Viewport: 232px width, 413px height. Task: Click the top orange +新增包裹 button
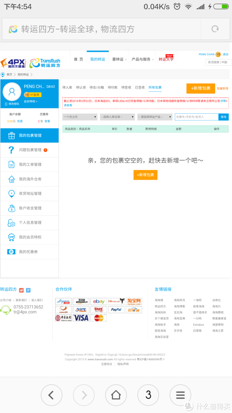pos(201,89)
